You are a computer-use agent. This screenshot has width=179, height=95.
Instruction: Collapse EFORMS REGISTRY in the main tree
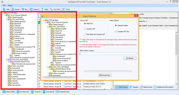pyautogui.click(x=9, y=62)
